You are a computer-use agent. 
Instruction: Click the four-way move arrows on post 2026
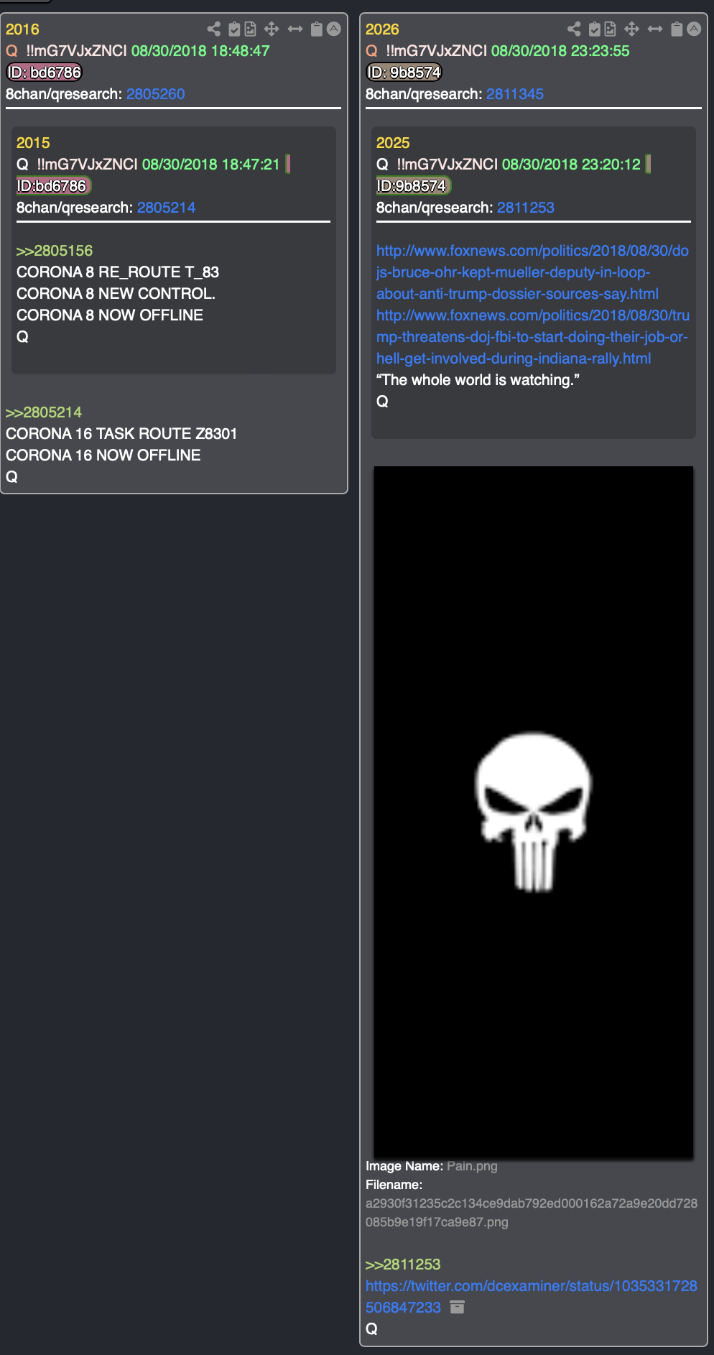631,29
